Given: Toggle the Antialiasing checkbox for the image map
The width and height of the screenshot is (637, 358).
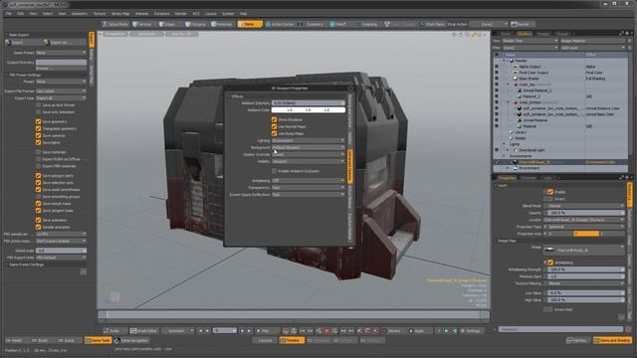Looking at the screenshot, I should pos(550,263).
